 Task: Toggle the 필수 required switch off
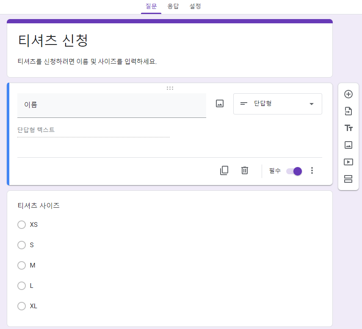(294, 171)
